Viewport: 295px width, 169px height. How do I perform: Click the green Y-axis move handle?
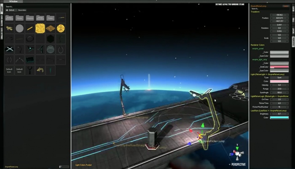pos(203,125)
